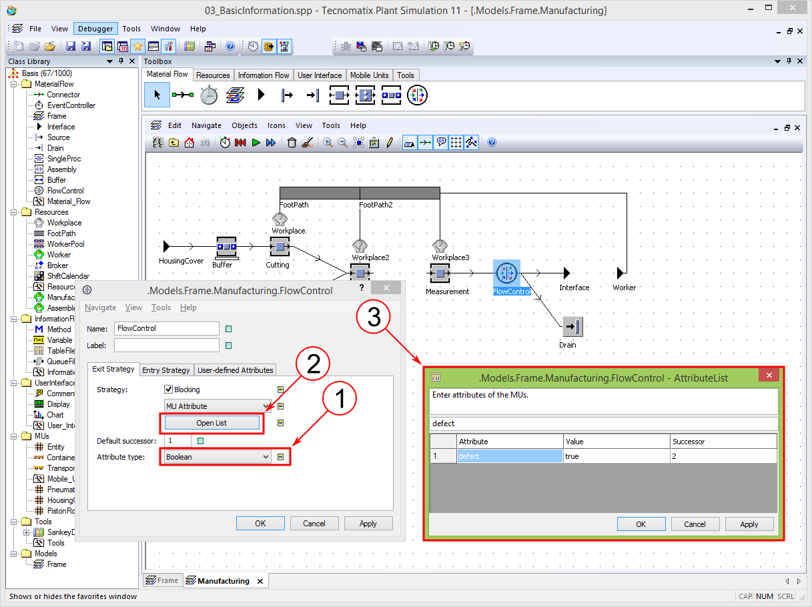Open the Objects menu in the frame window
This screenshot has height=607, width=812.
point(244,125)
